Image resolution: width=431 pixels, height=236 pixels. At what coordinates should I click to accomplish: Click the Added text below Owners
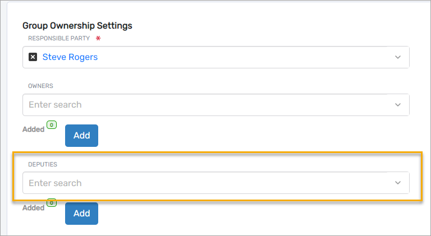click(33, 129)
